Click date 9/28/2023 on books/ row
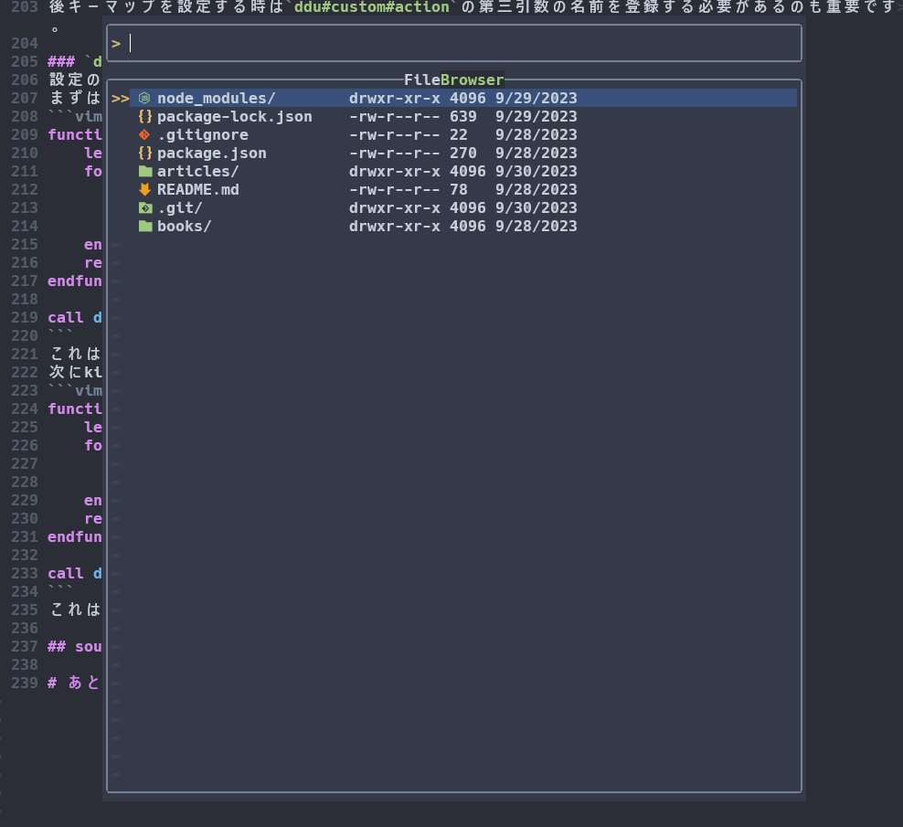The image size is (903, 827). (x=536, y=227)
